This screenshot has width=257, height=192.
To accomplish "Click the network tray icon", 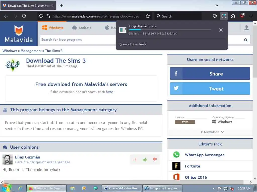I will tap(226, 188).
